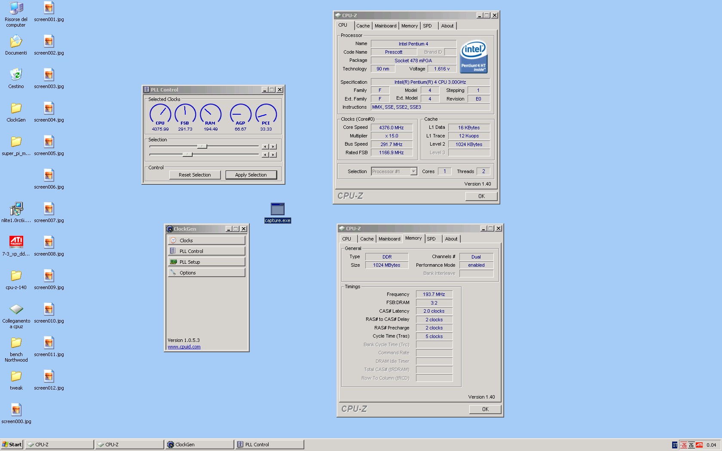Screen dimensions: 722x451
Task: Activate ClockGen taskbar button
Action: tap(199, 445)
